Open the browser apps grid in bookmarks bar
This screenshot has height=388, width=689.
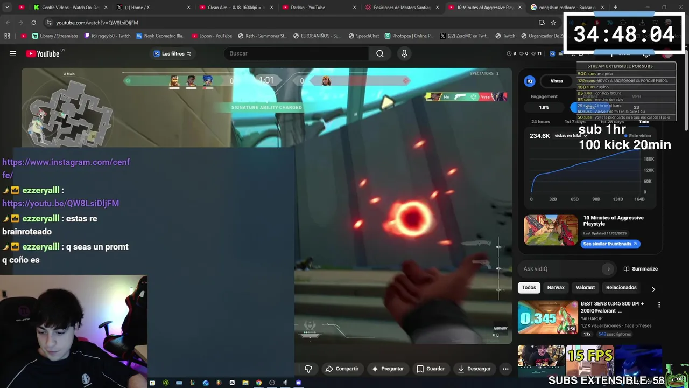pyautogui.click(x=7, y=36)
